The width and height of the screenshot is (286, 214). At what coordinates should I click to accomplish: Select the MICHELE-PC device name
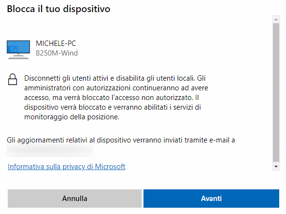[x=56, y=43]
